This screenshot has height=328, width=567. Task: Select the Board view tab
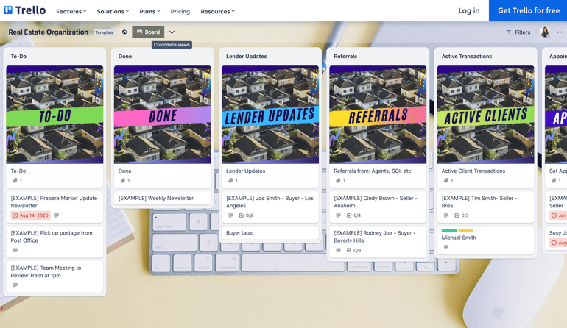tap(148, 32)
